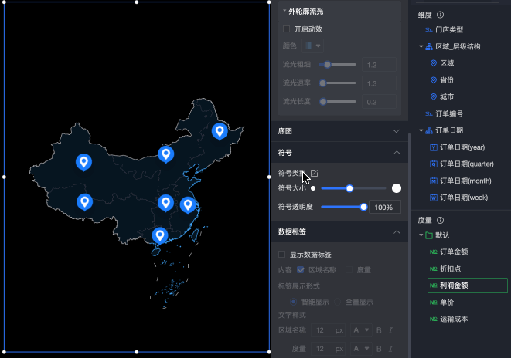Click central China map pin marker
This screenshot has width=511, height=358.
[165, 203]
